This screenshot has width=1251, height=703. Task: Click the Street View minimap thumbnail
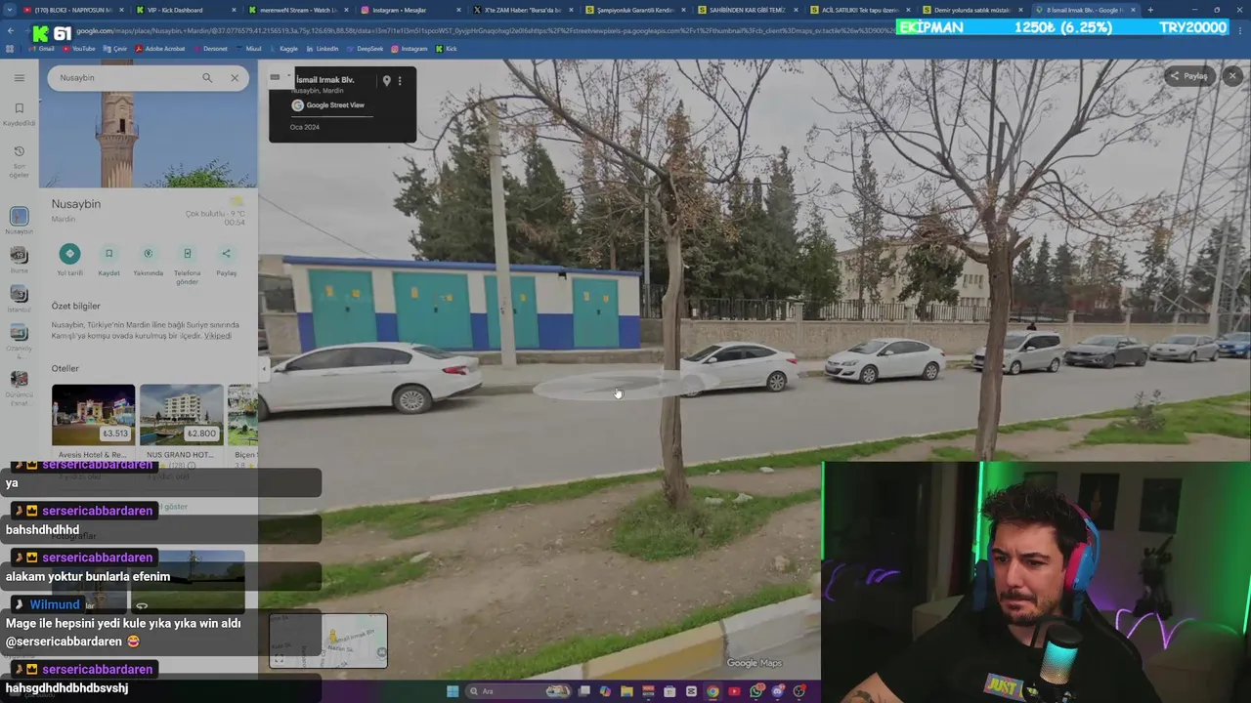(x=328, y=641)
